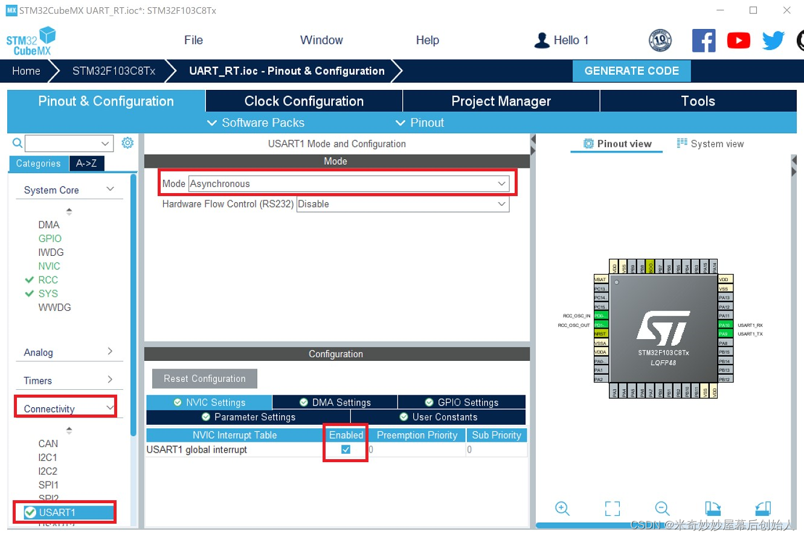The image size is (804, 537).
Task: Open the gear settings icon beside search box
Action: [x=127, y=143]
